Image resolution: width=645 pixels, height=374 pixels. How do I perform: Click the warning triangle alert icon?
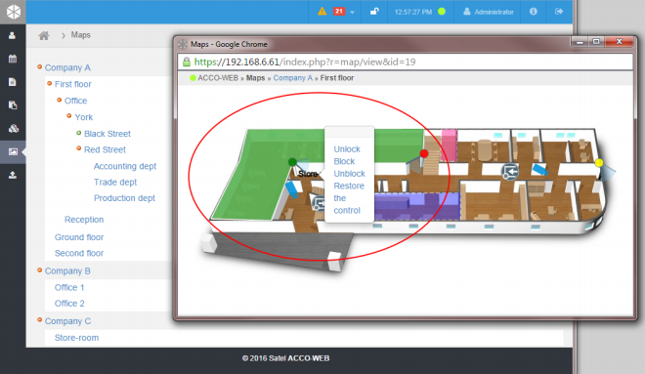pyautogui.click(x=322, y=12)
